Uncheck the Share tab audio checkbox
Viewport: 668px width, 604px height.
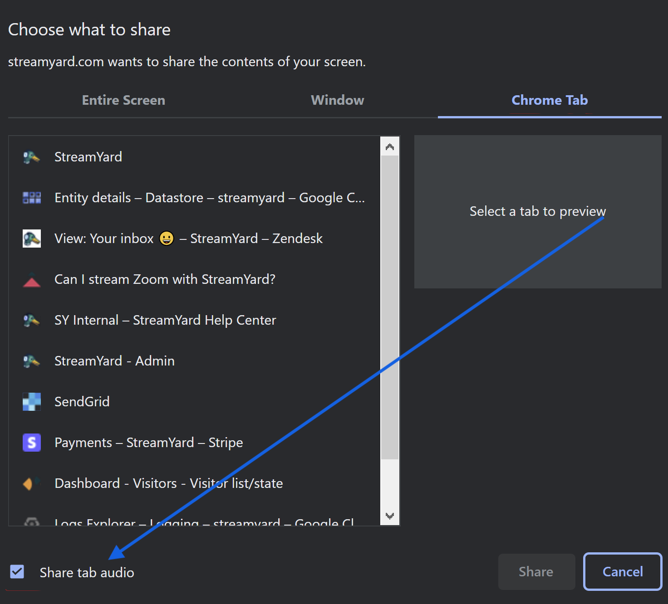pyautogui.click(x=17, y=572)
